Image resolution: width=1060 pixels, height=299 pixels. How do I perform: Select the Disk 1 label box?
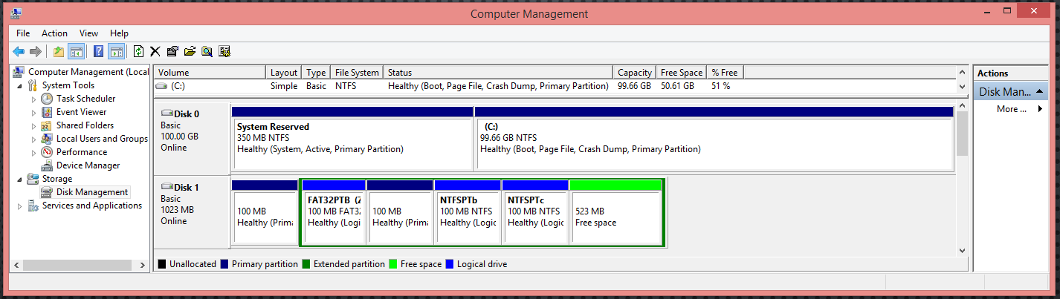tap(192, 211)
